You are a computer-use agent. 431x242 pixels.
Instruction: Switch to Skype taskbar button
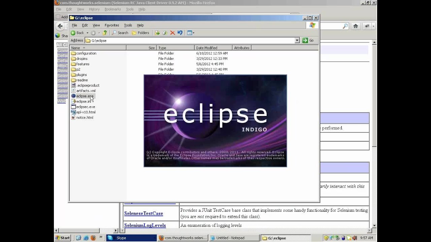coord(131,238)
